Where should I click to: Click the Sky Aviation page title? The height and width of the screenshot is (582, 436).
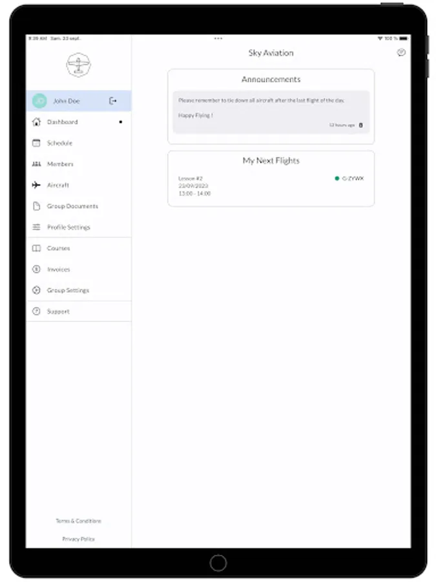coord(271,53)
